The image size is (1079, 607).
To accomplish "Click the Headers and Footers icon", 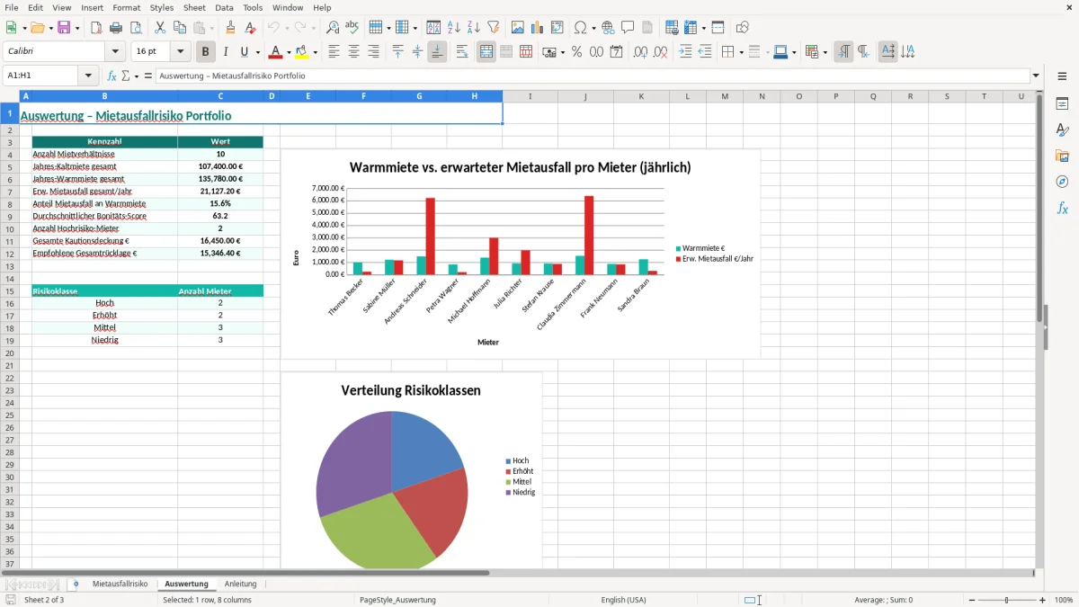I will pyautogui.click(x=647, y=28).
